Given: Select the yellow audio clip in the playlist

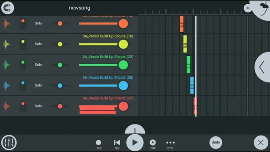Looking at the screenshot, I should (185, 44).
